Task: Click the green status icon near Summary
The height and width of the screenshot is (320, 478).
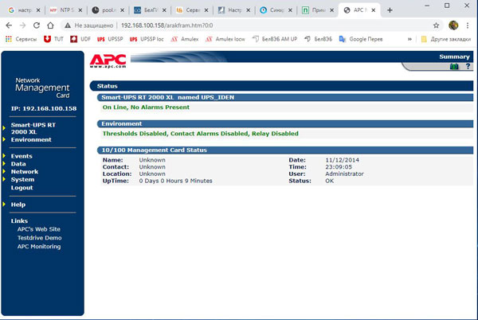Action: (x=455, y=67)
